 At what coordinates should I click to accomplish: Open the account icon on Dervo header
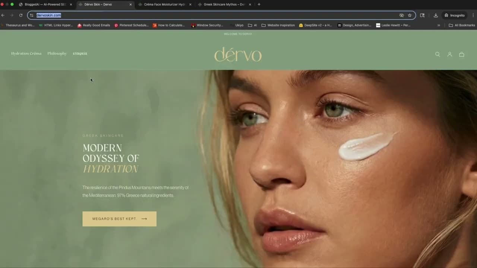[x=449, y=54]
